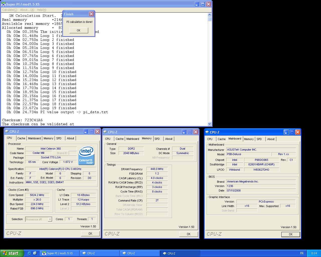The image size is (321, 257).
Task: Activate the first CPU-Z taskbar button
Action: [100, 253]
